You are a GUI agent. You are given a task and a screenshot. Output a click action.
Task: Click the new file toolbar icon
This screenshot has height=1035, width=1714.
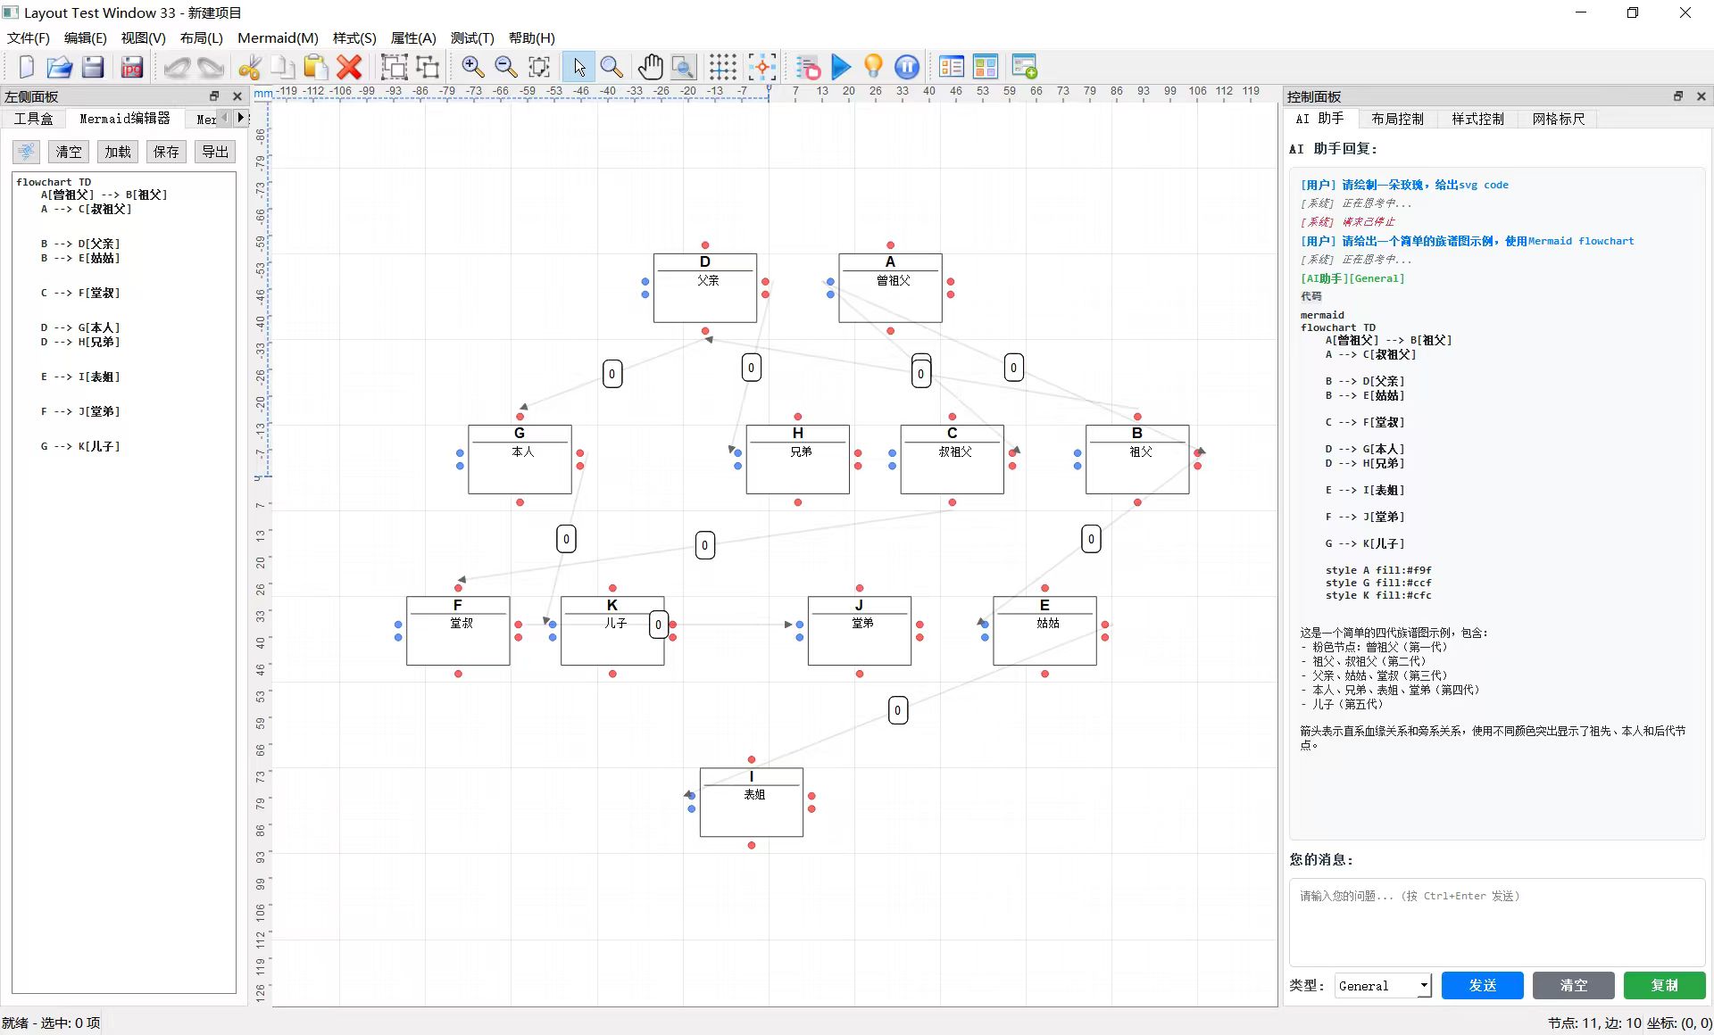(26, 67)
